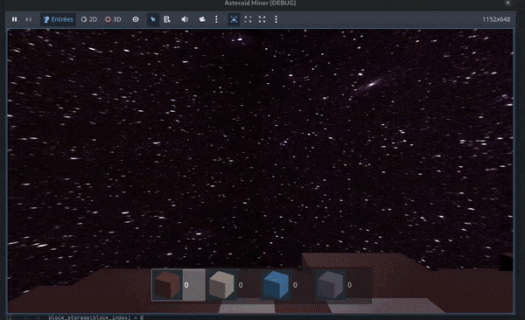Click the stretch to fit expand icon
This screenshot has width=525, height=320.
point(262,19)
